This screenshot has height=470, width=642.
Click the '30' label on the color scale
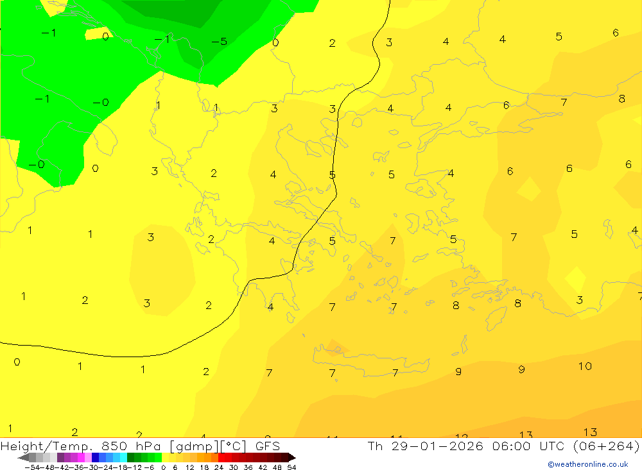[234, 467]
